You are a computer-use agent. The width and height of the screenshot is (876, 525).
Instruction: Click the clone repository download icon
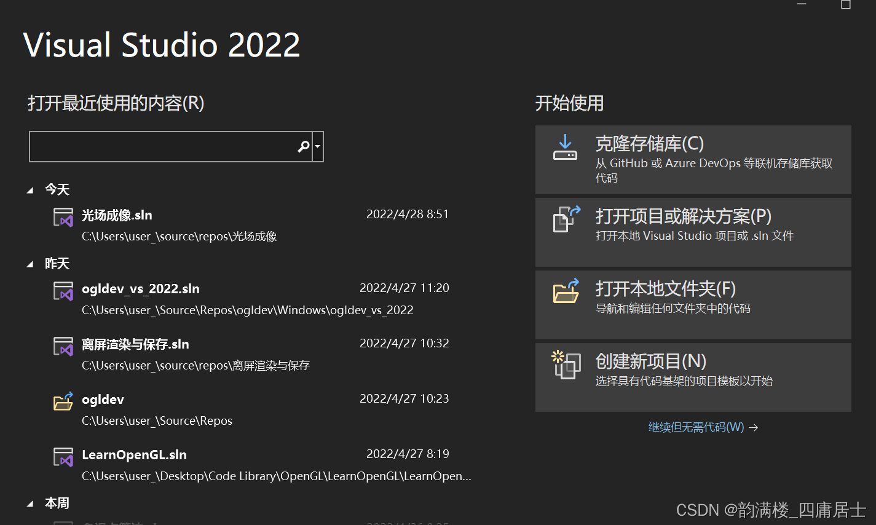565,148
